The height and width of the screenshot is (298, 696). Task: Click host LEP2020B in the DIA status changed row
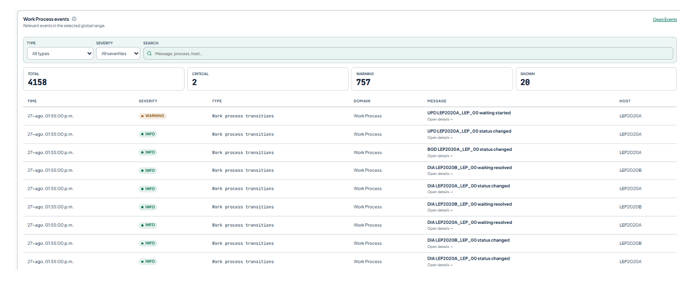coord(630,243)
